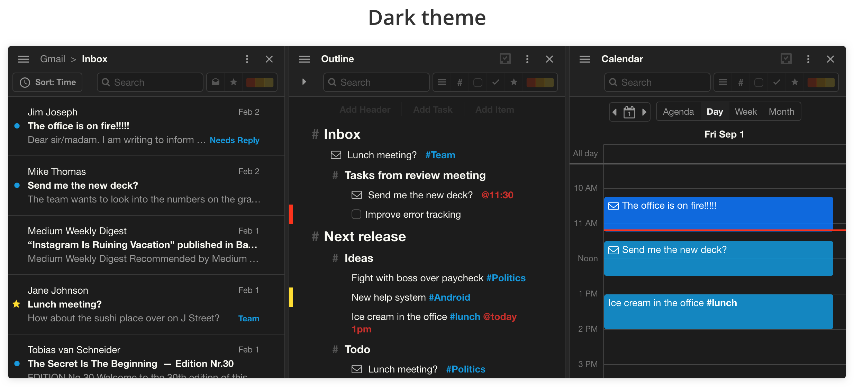Check the Improve error tracking task
Image resolution: width=854 pixels, height=387 pixels.
[x=356, y=215]
